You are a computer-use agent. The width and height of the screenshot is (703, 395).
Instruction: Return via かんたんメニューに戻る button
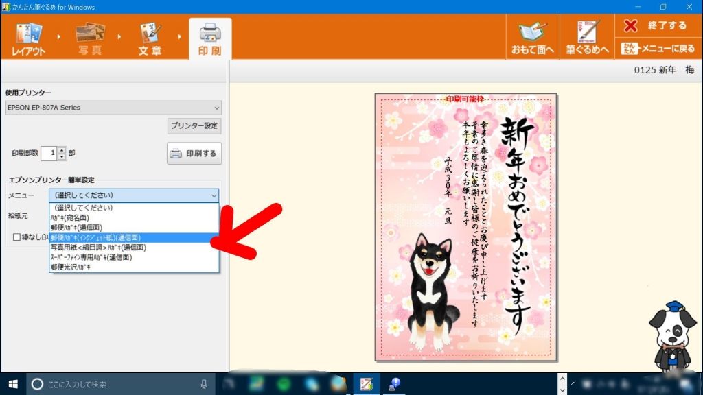click(x=657, y=49)
